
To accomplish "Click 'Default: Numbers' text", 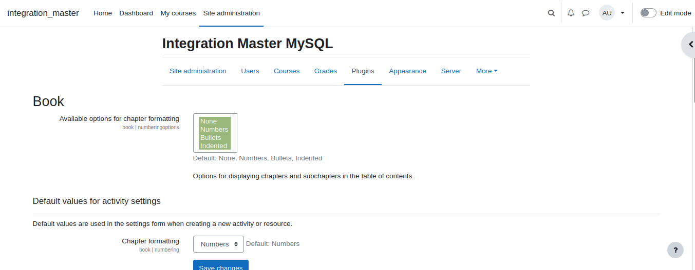I will (x=273, y=244).
